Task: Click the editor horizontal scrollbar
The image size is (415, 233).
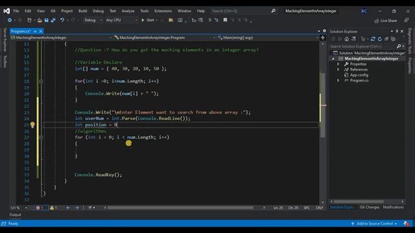Action: (x=180, y=208)
